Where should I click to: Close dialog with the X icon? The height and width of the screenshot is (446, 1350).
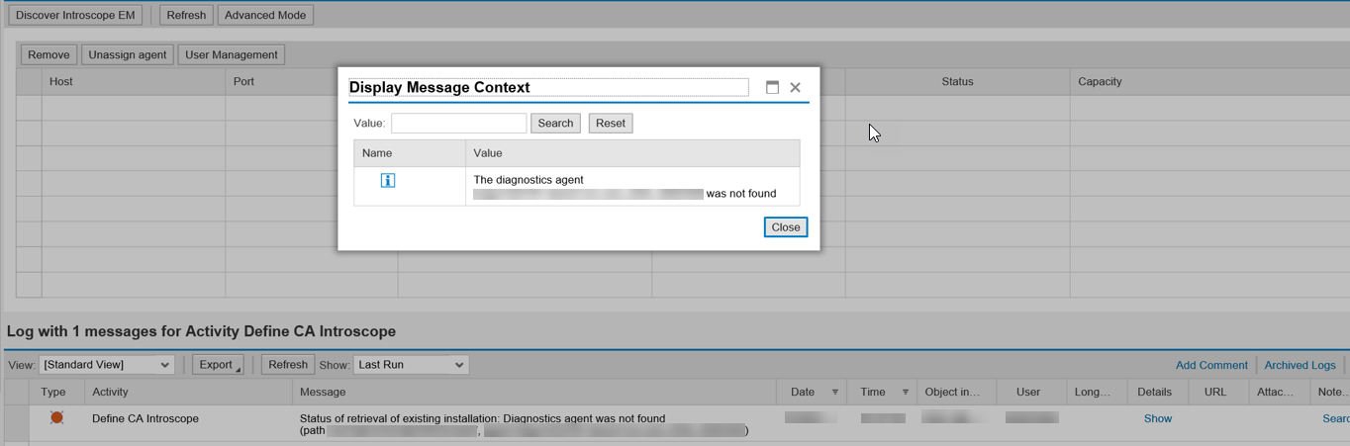(795, 87)
